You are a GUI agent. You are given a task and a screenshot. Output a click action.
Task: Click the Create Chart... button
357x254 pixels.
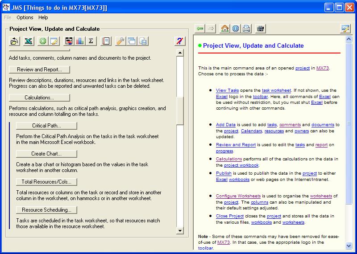click(46, 154)
